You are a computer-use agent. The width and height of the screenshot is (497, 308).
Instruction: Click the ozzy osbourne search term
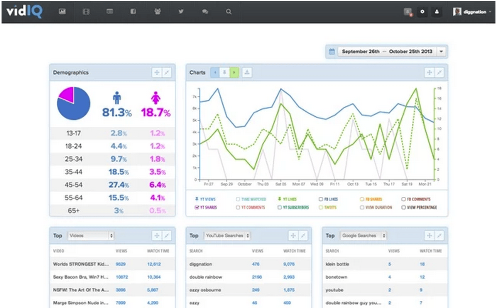tap(206, 290)
